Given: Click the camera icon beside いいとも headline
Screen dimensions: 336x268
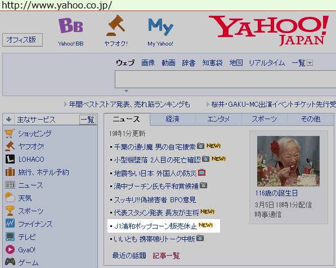Looking at the screenshot, I should click(200, 238).
